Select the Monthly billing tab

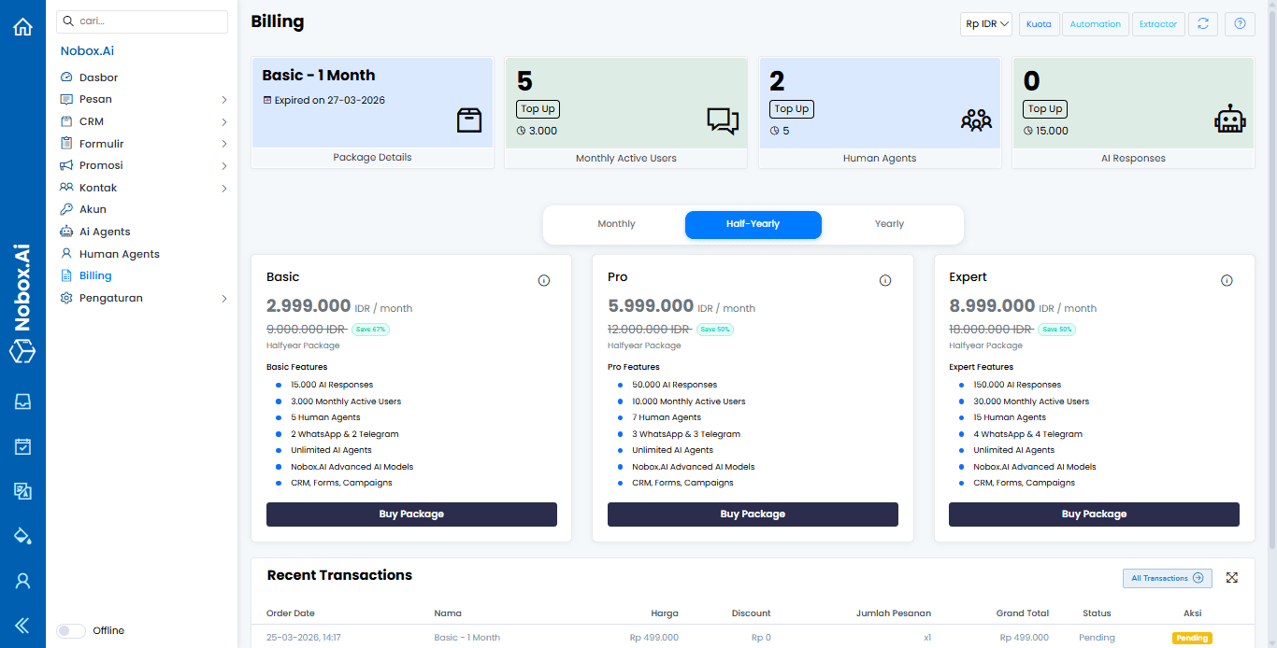tap(616, 224)
